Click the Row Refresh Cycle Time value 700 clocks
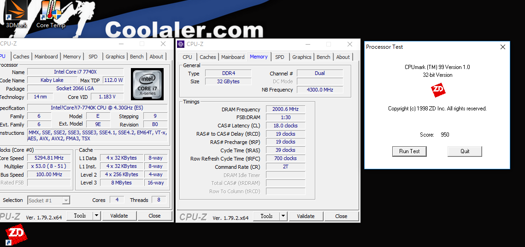The height and width of the screenshot is (247, 525). pos(286,158)
